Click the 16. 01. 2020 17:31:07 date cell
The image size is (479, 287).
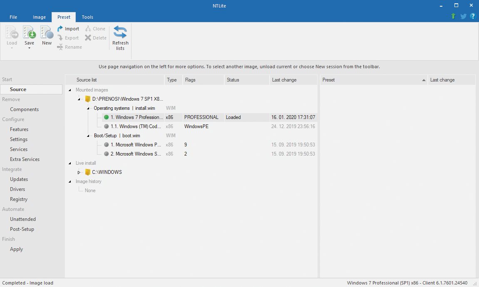pyautogui.click(x=293, y=117)
